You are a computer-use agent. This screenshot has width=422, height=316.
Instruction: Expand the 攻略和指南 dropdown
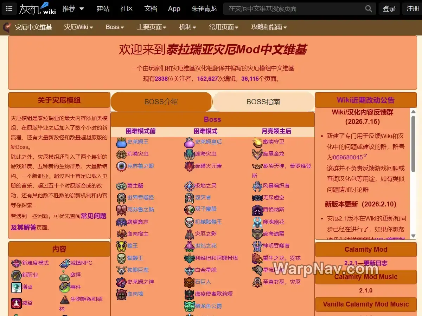pos(269,27)
